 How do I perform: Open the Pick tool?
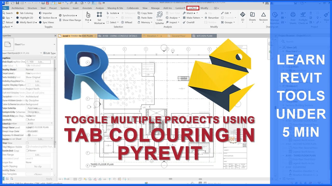88,17
